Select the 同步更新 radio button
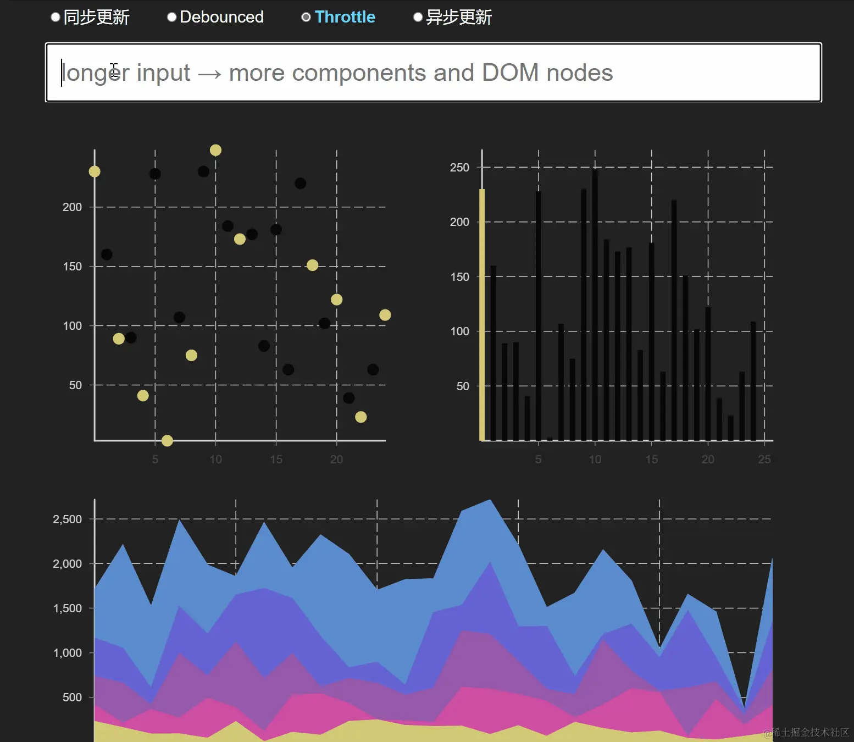The image size is (854, 742). pos(55,17)
